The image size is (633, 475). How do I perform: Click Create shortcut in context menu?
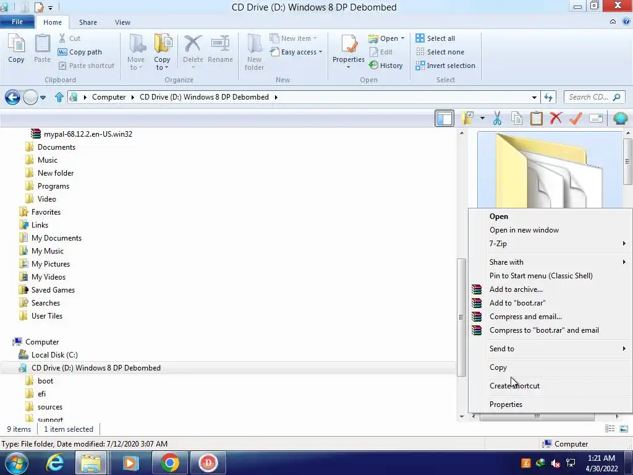pos(550,386)
